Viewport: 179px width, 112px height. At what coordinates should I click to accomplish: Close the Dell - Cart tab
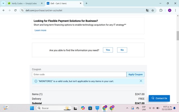pos(81,3)
